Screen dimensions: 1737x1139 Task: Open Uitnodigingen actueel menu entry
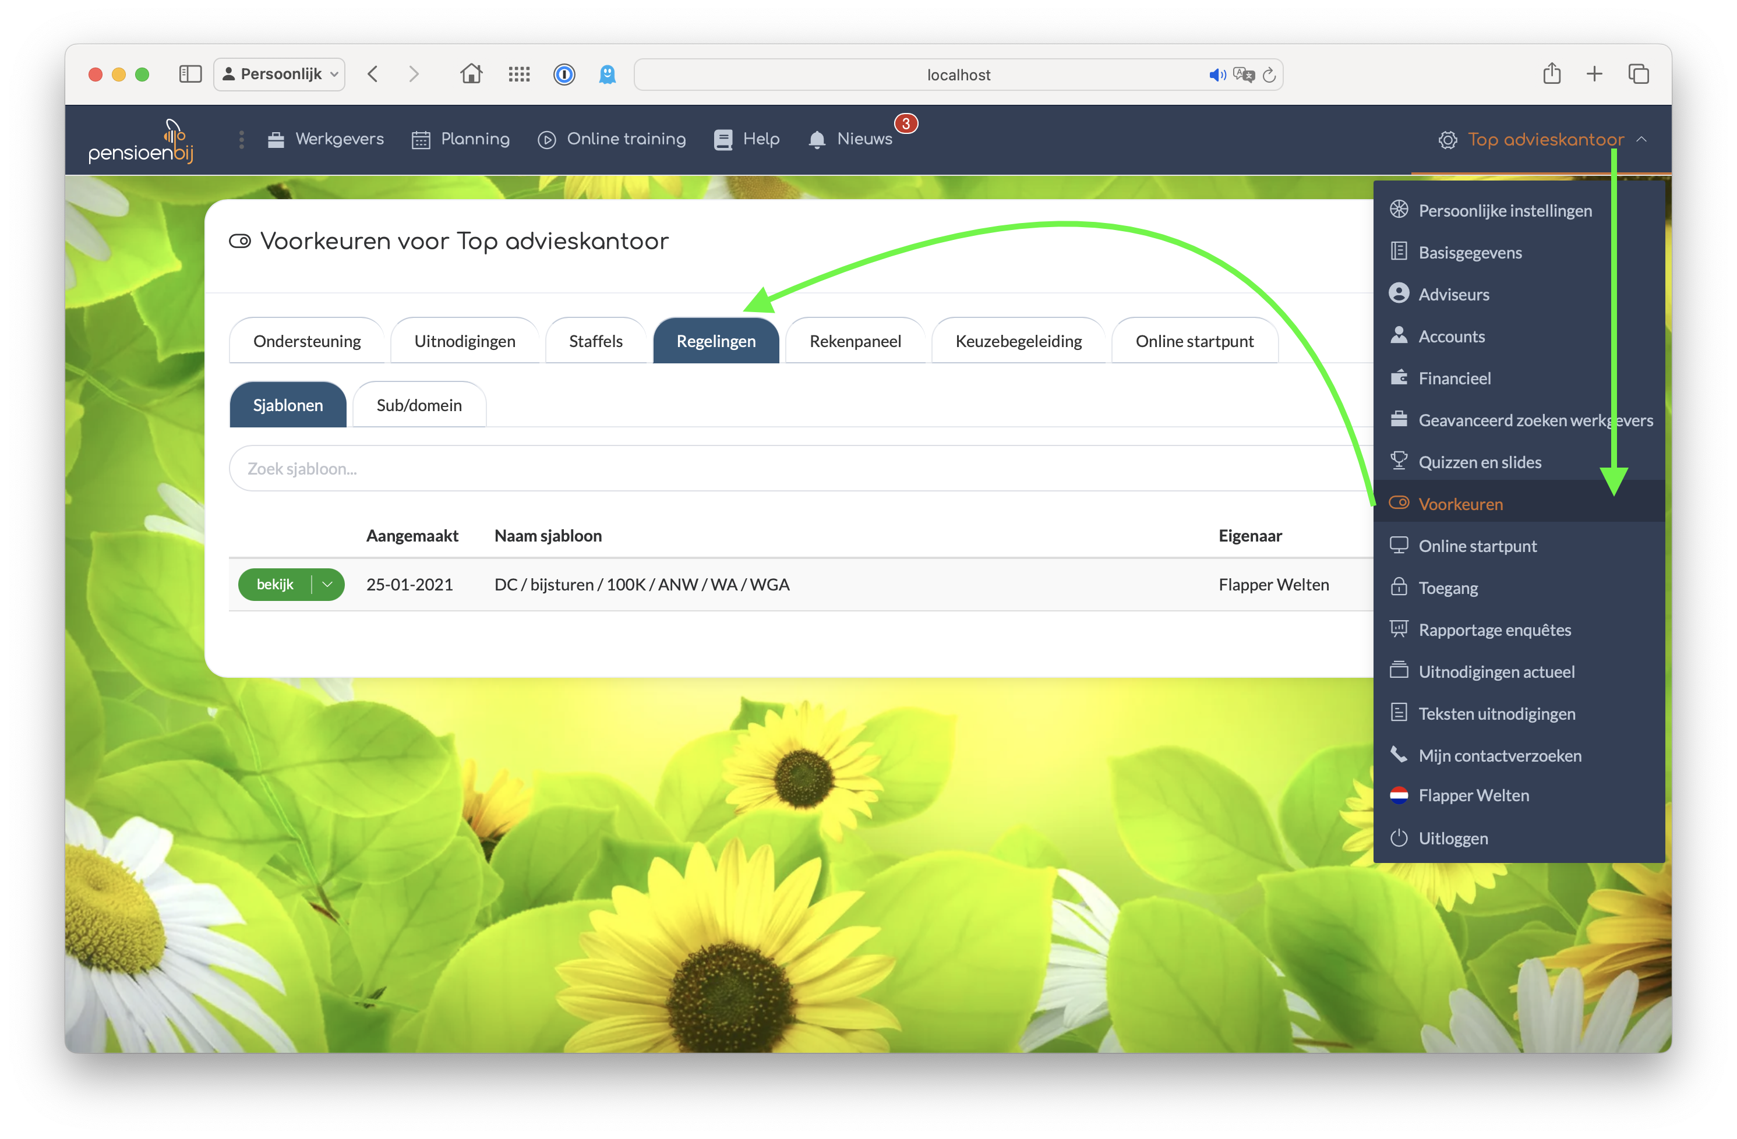1519,672
